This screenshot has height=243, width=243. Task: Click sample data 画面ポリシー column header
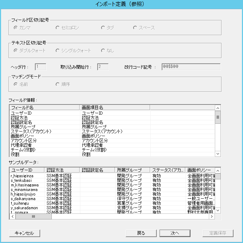(200, 170)
